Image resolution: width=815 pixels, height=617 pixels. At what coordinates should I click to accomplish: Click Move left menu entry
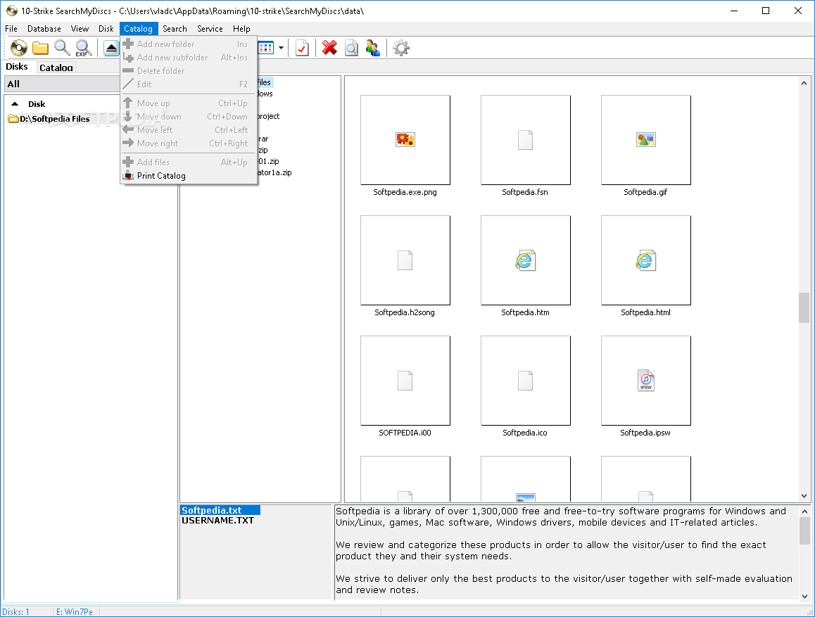tap(189, 130)
